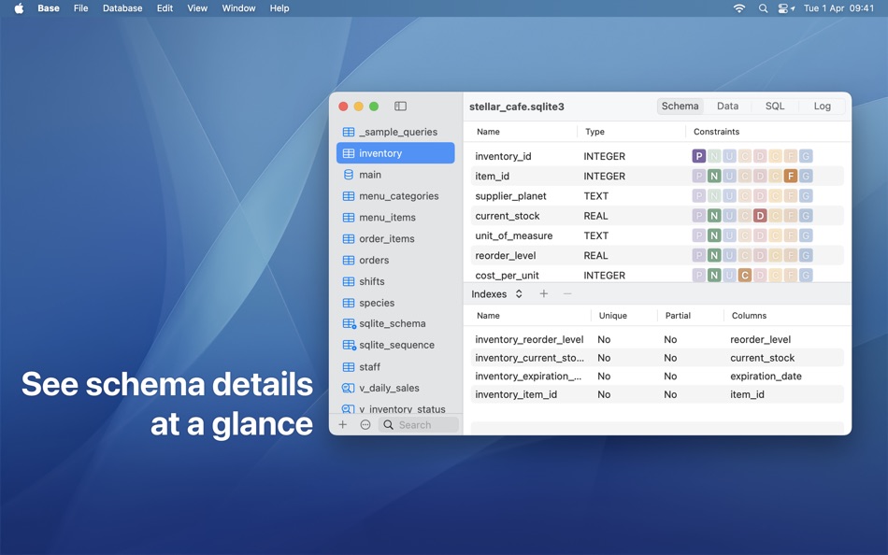Image resolution: width=888 pixels, height=555 pixels.
Task: Open the View menu
Action: (197, 7)
